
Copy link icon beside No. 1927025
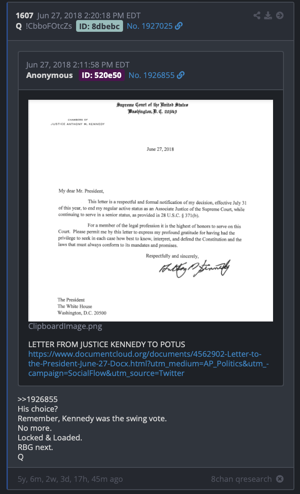coord(179,26)
